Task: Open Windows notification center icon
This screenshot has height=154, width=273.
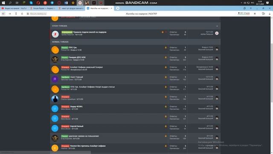Action: tap(267, 3)
